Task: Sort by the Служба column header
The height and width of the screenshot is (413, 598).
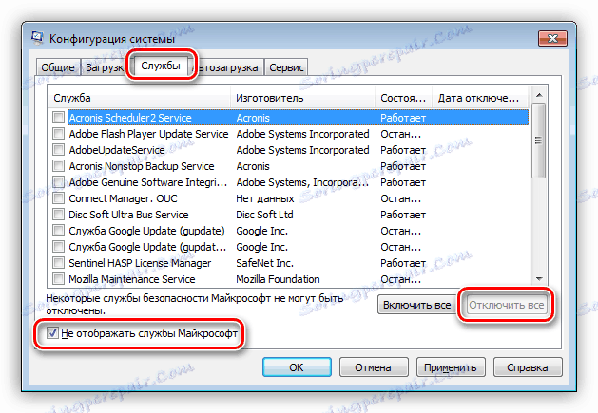Action: point(140,98)
